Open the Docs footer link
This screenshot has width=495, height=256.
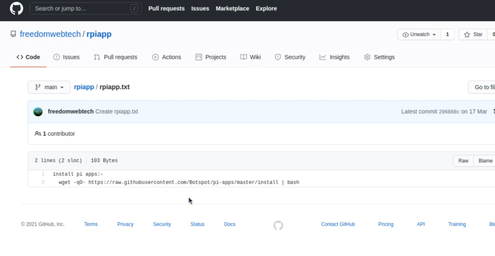point(230,224)
